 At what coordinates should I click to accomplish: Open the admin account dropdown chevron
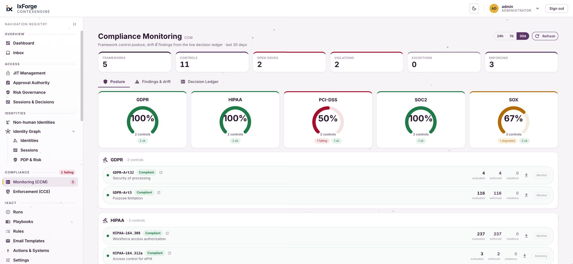[x=537, y=9]
